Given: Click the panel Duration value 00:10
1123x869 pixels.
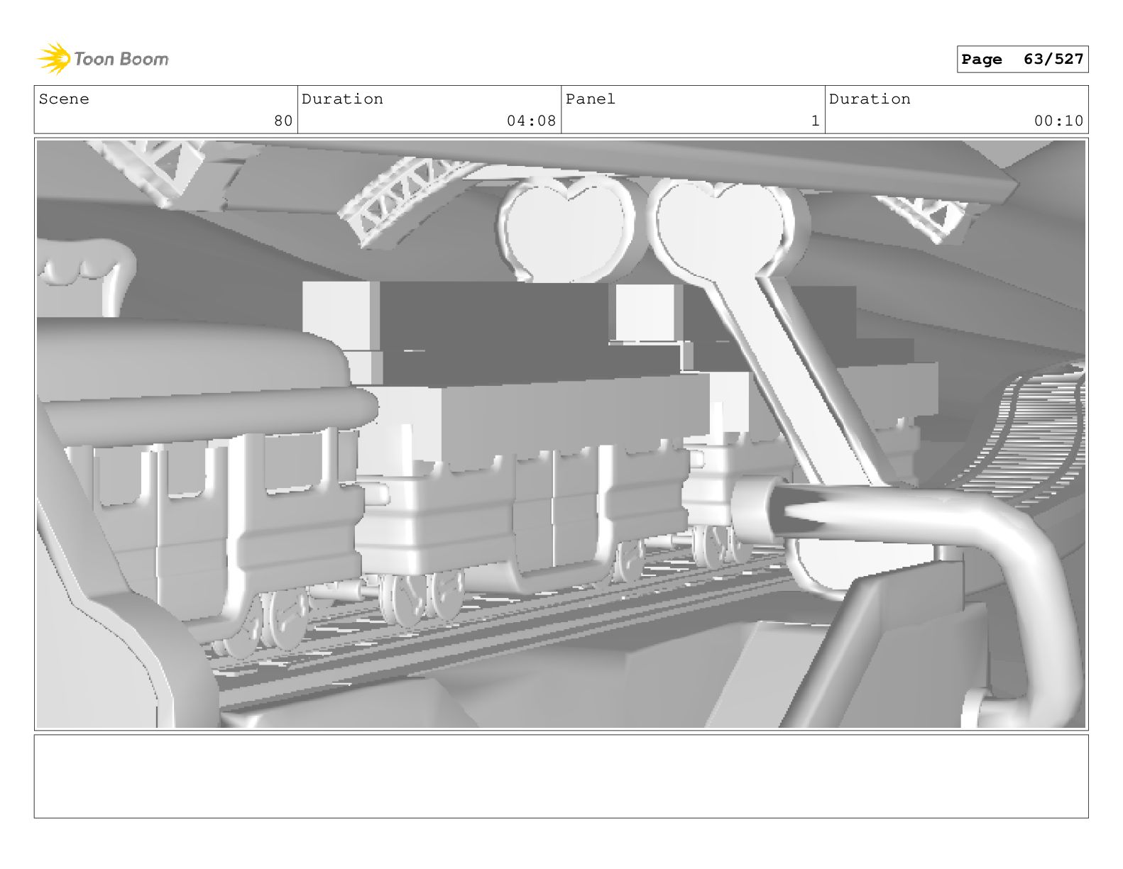Looking at the screenshot, I should [x=1058, y=121].
